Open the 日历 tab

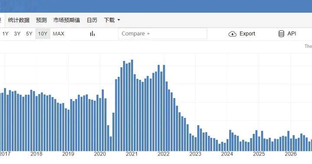pyautogui.click(x=92, y=20)
